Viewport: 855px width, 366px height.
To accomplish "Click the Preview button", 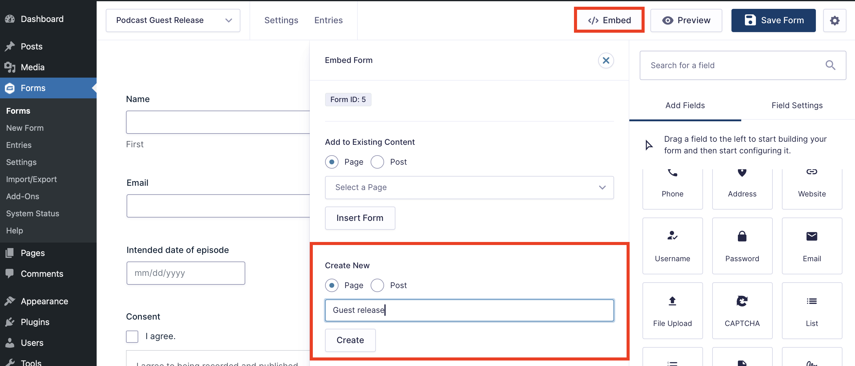I will (686, 20).
